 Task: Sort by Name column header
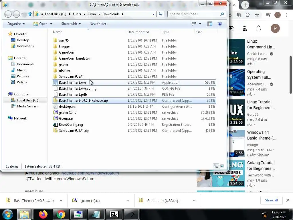[x=57, y=32]
